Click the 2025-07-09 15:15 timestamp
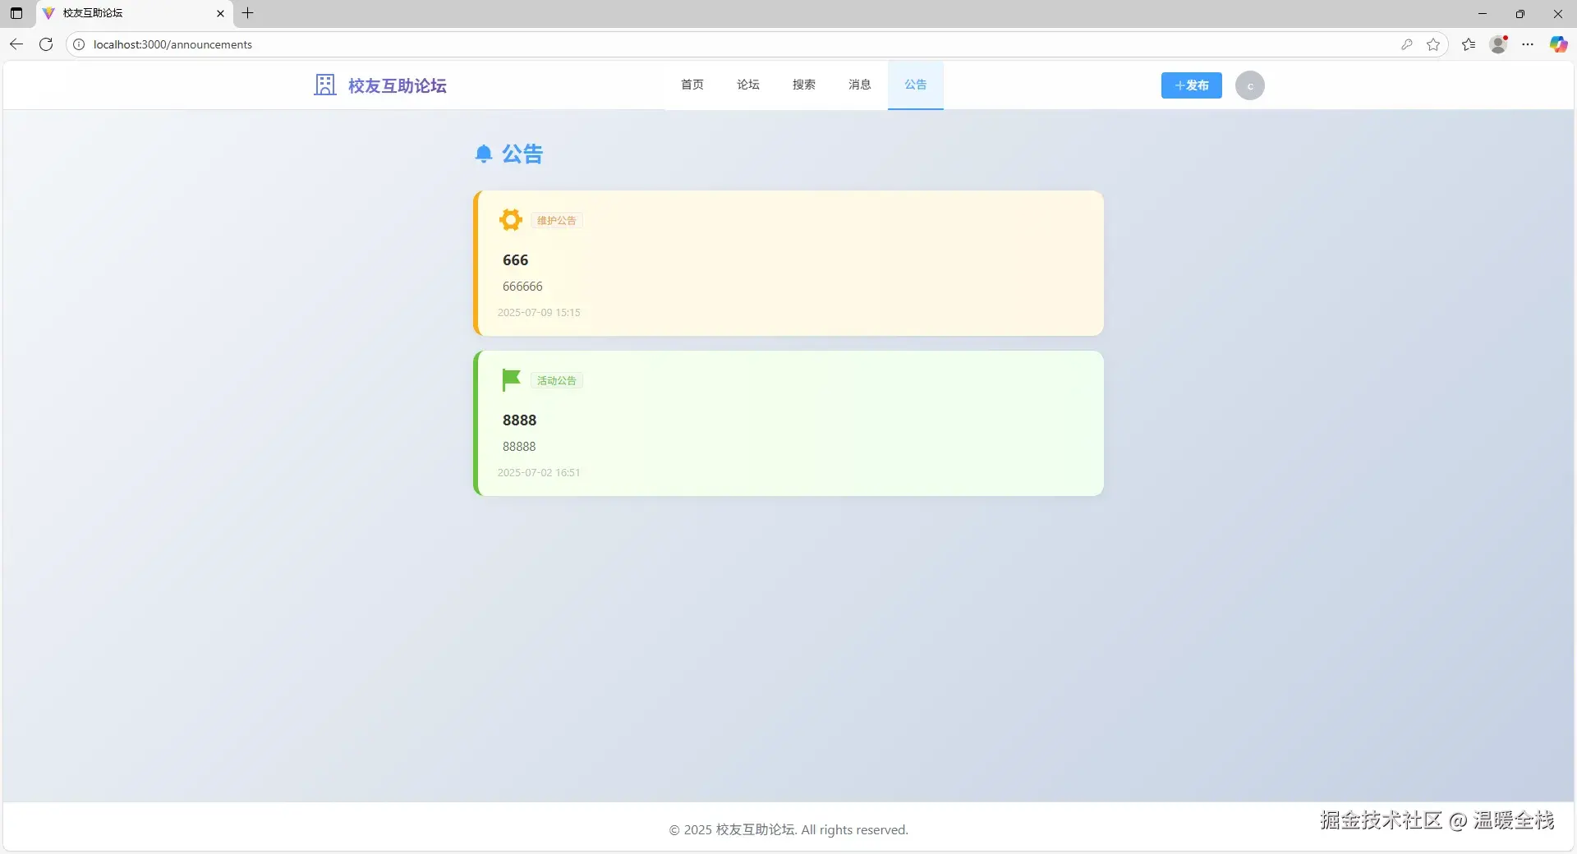Screen dimensions: 1577x854 point(539,312)
